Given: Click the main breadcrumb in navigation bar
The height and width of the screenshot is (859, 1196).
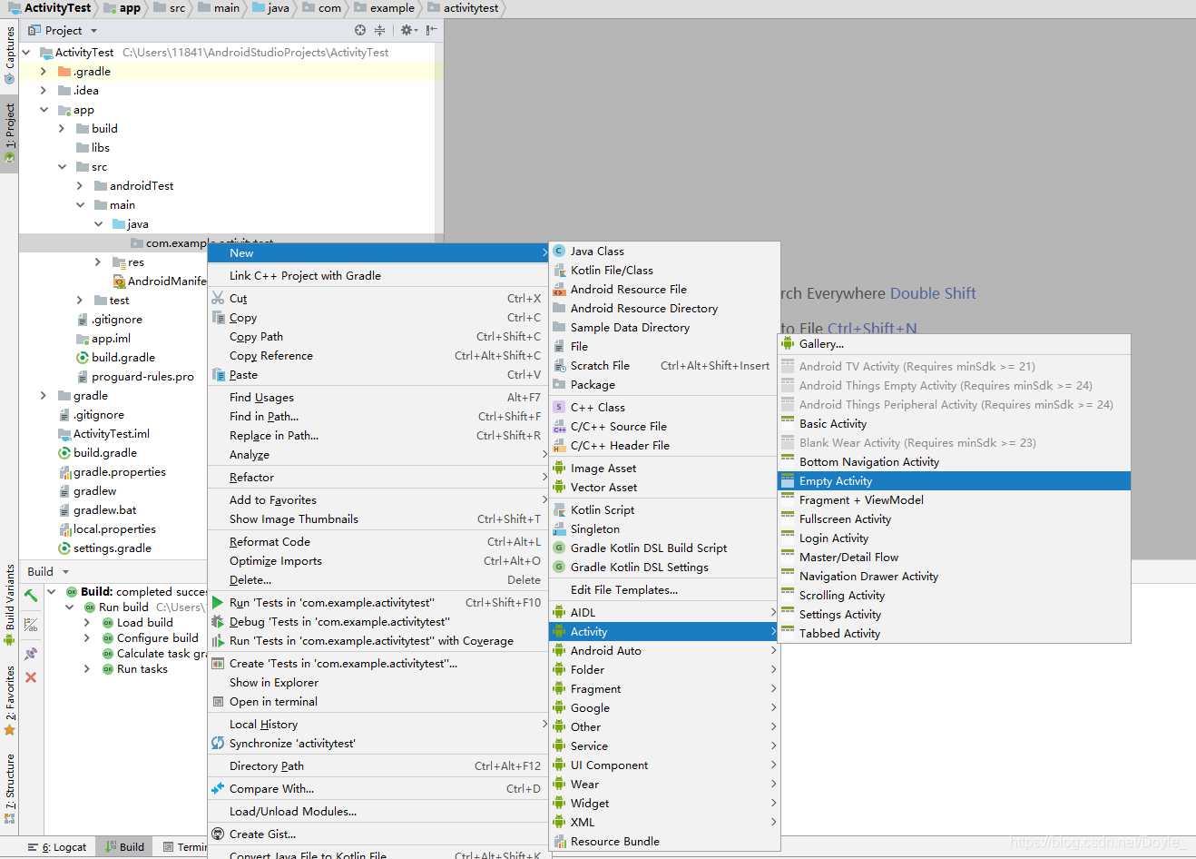Looking at the screenshot, I should 219,8.
